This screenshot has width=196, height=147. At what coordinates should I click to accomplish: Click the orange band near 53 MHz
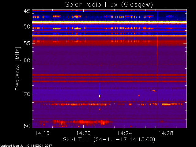click(x=109, y=36)
